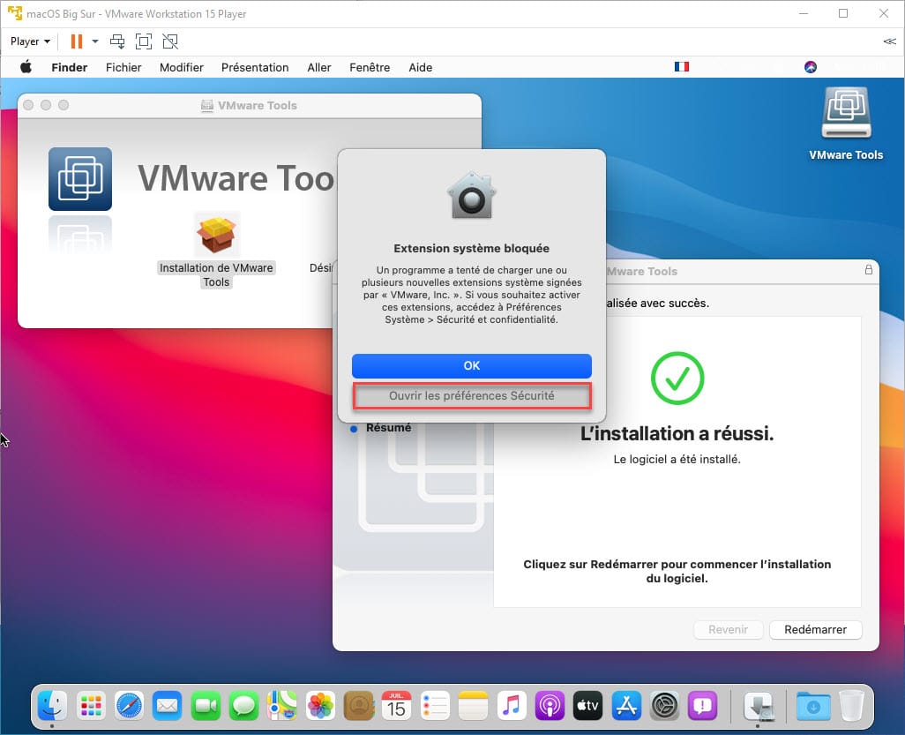This screenshot has width=905, height=735.
Task: Click the lock icon in installer title bar
Action: pos(868,270)
